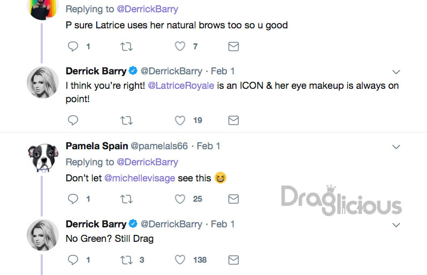View Pamela Spain's dog profile picture
The width and height of the screenshot is (427, 275).
[x=43, y=157]
